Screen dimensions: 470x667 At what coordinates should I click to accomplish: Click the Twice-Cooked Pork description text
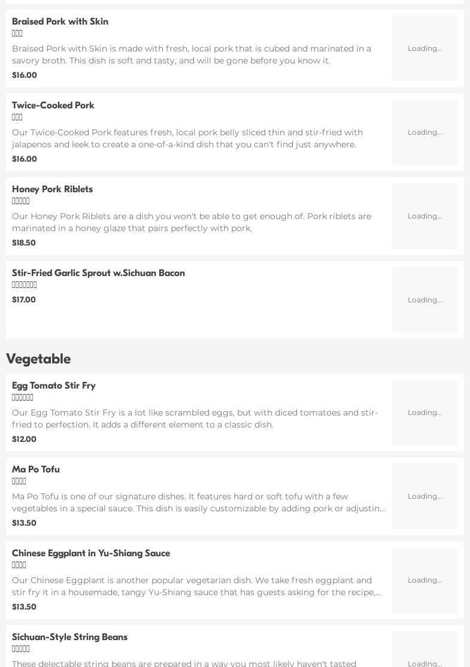click(187, 138)
